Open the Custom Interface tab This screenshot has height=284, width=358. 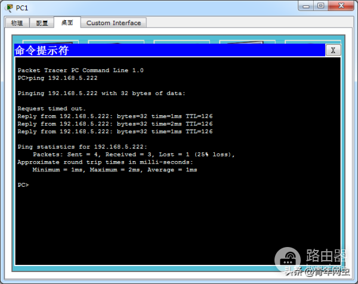pos(113,23)
